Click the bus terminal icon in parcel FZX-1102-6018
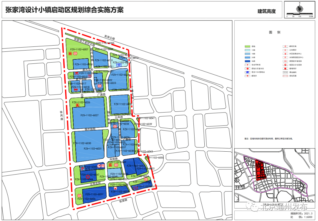The width and height of the screenshot is (318, 221). [76, 90]
